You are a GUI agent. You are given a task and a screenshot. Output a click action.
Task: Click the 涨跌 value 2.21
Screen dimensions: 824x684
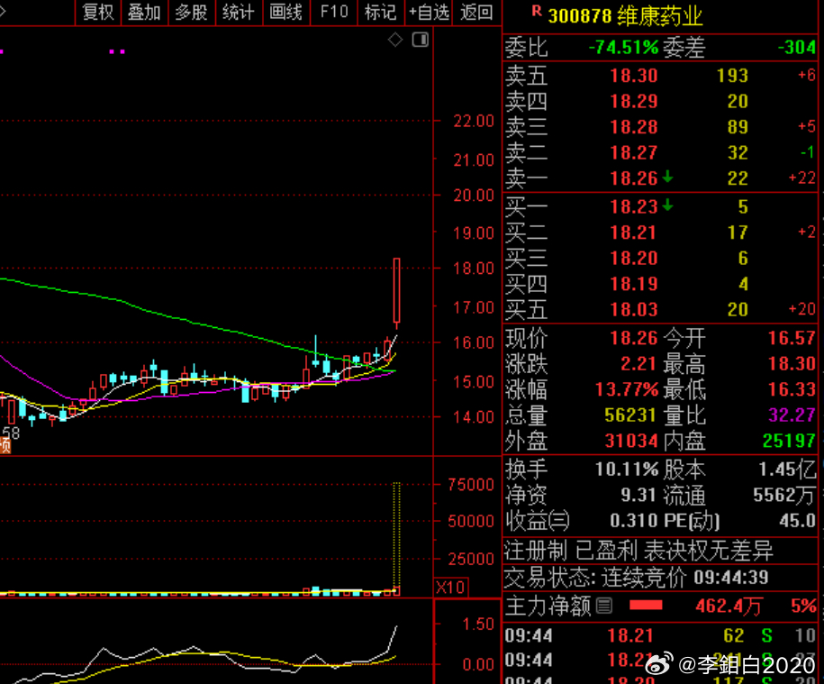(638, 364)
